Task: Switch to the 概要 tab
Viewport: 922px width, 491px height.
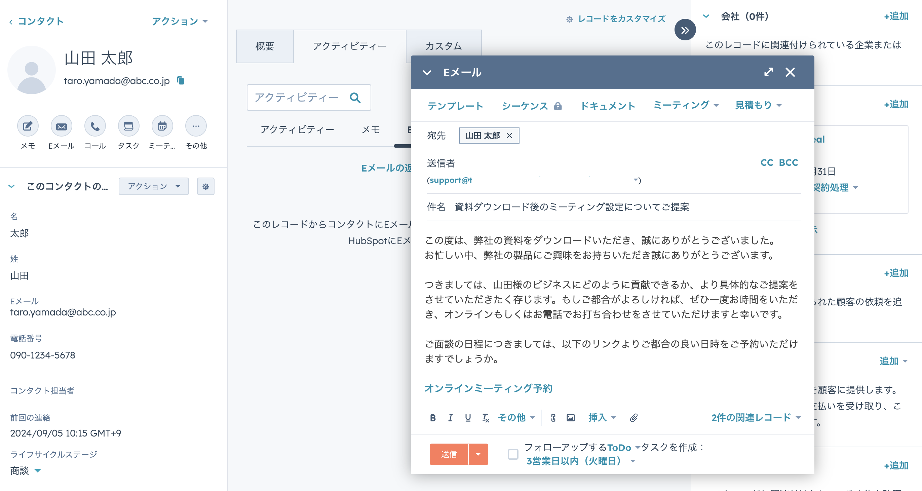Action: pyautogui.click(x=265, y=46)
